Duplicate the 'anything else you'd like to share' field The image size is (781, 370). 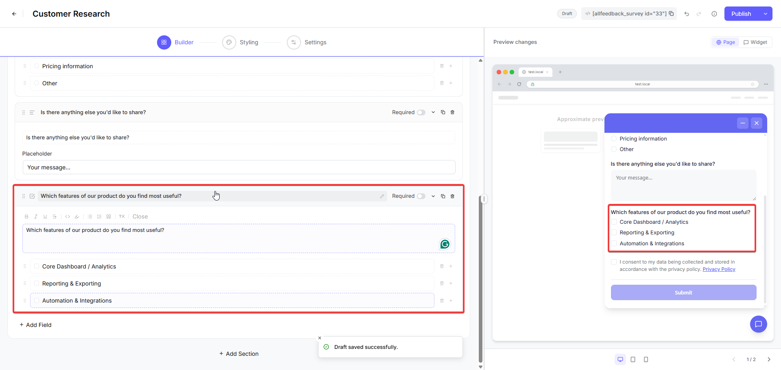click(443, 113)
